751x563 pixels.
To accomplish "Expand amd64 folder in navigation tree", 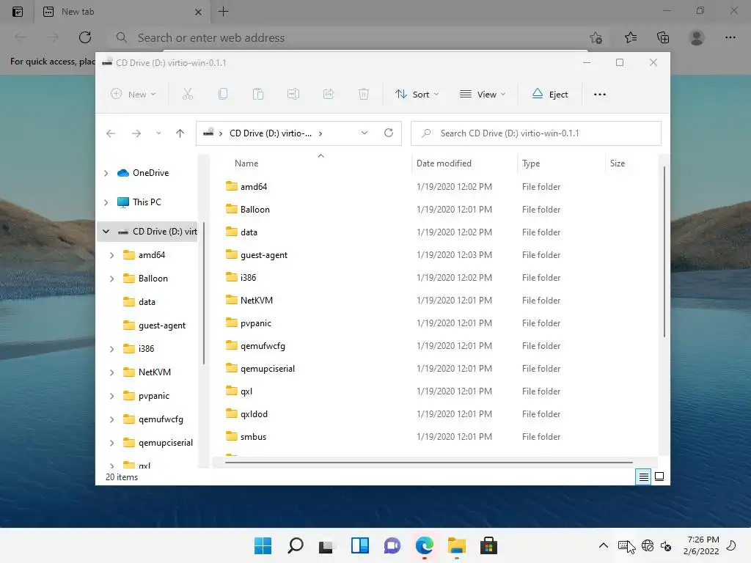I will click(111, 255).
